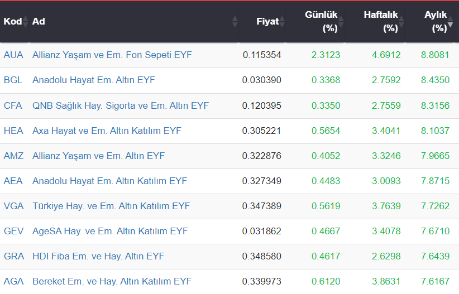The height and width of the screenshot is (294, 459).
Task: Select weekly change 3.8631
Action: click(386, 282)
